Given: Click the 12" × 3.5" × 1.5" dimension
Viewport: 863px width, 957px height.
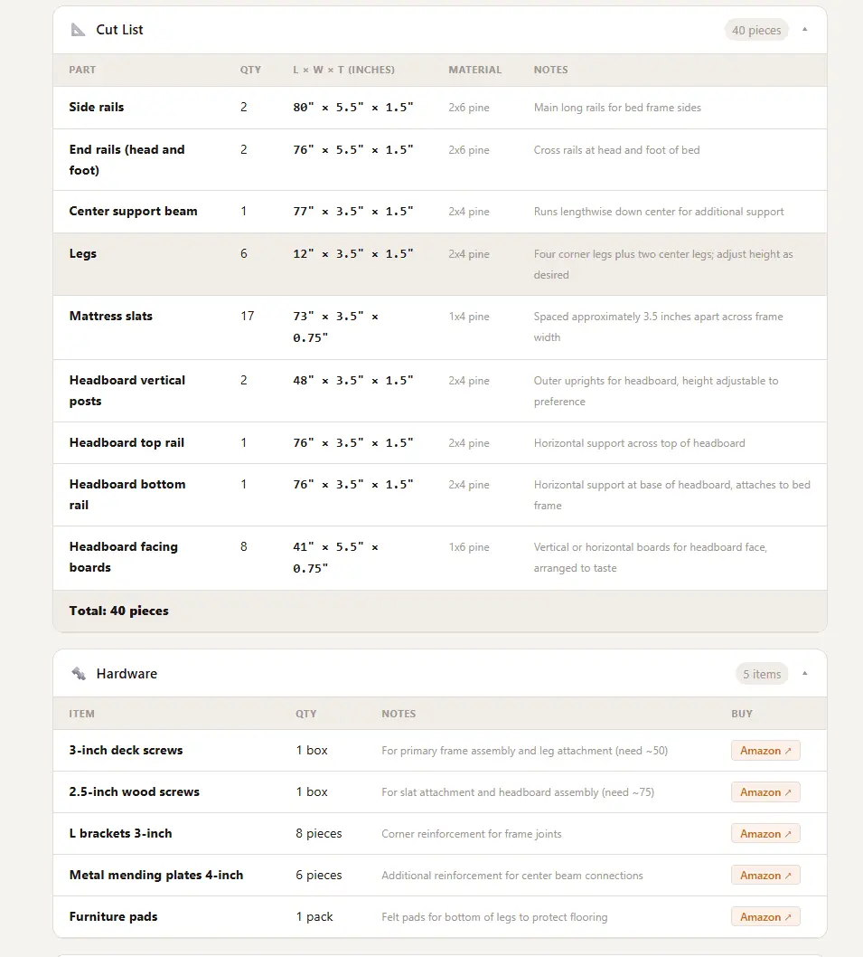Looking at the screenshot, I should [x=353, y=253].
